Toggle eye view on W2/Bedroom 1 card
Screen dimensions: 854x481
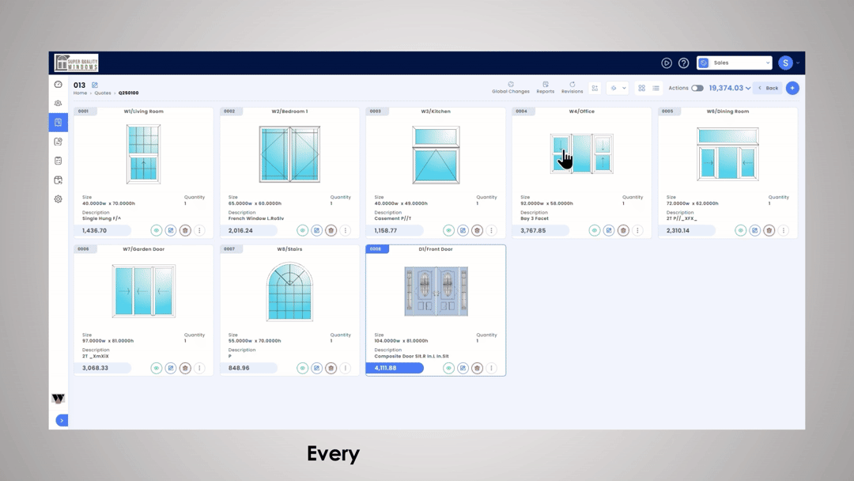[302, 230]
